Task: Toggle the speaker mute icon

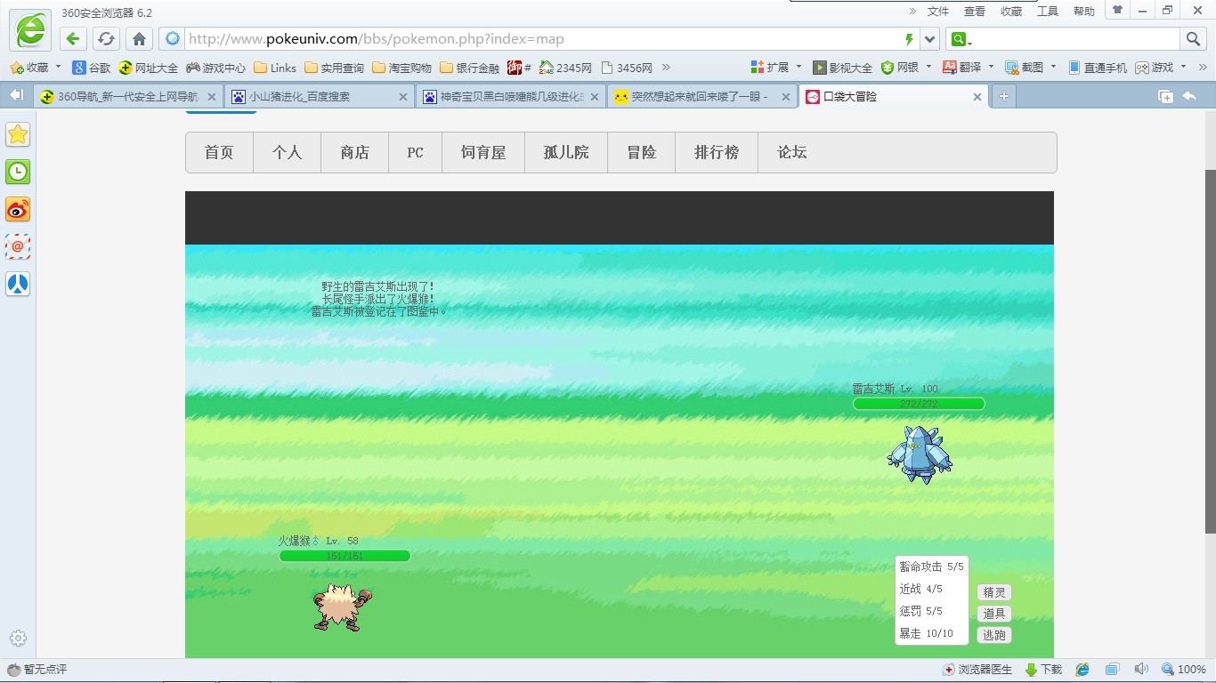Action: coord(1141,670)
